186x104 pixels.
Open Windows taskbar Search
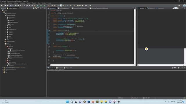72,102
